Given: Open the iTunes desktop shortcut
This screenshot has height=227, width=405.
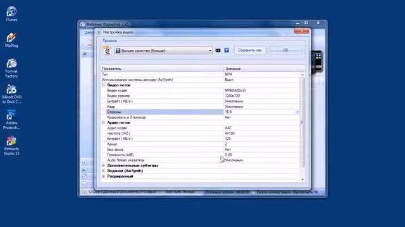Looking at the screenshot, I should point(11,14).
